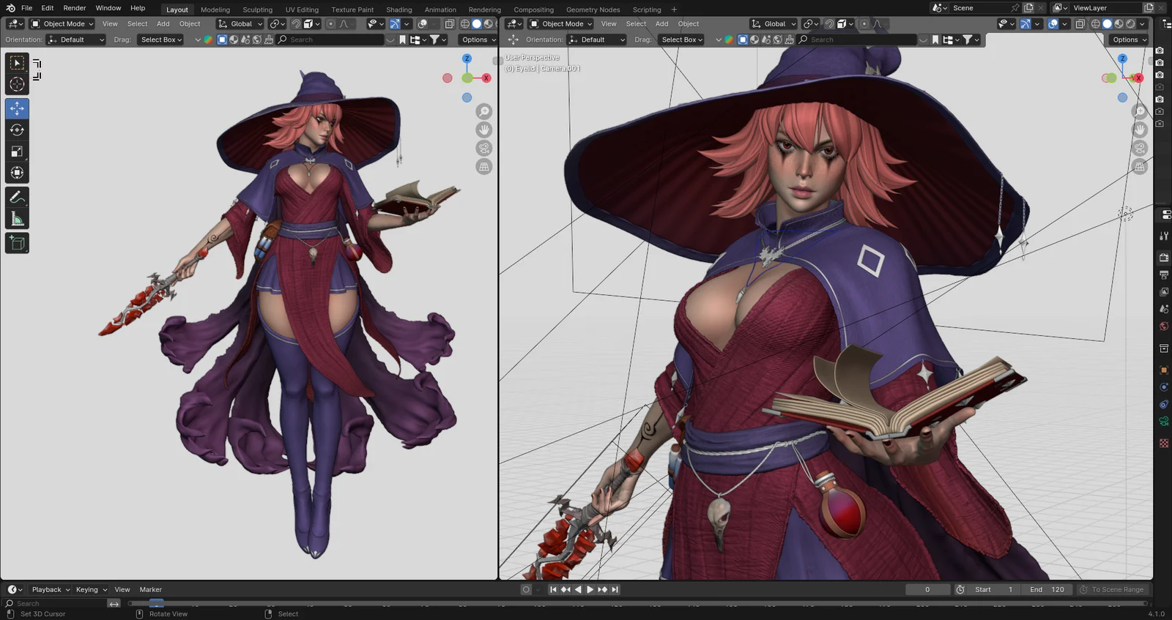The height and width of the screenshot is (620, 1172).
Task: Open the Render menu
Action: click(x=74, y=8)
